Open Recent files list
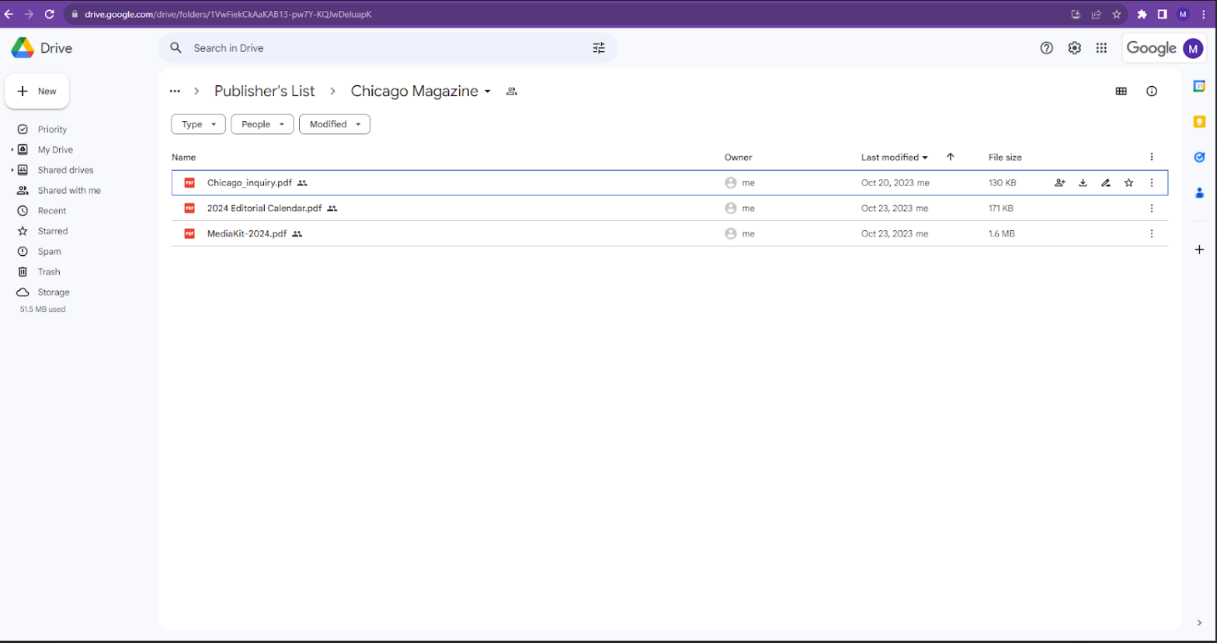The width and height of the screenshot is (1217, 643). click(x=52, y=211)
